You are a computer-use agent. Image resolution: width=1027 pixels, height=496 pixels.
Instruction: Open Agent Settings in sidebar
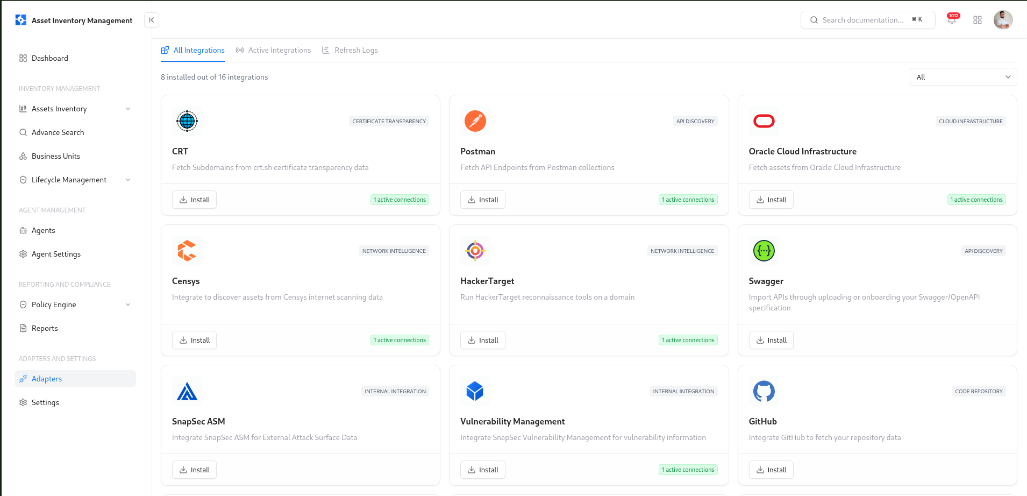(75, 254)
